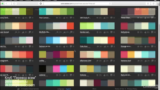Like the Red and sm... theme
The image size is (160, 90).
tap(145, 75)
